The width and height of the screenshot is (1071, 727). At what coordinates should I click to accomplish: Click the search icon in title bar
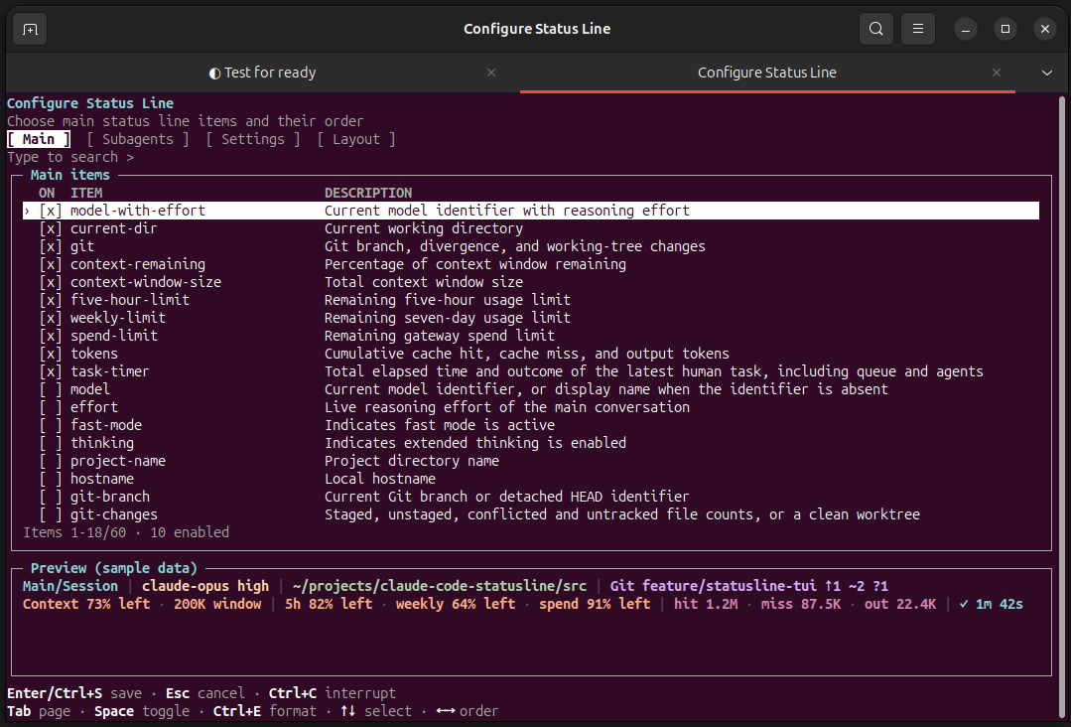875,29
